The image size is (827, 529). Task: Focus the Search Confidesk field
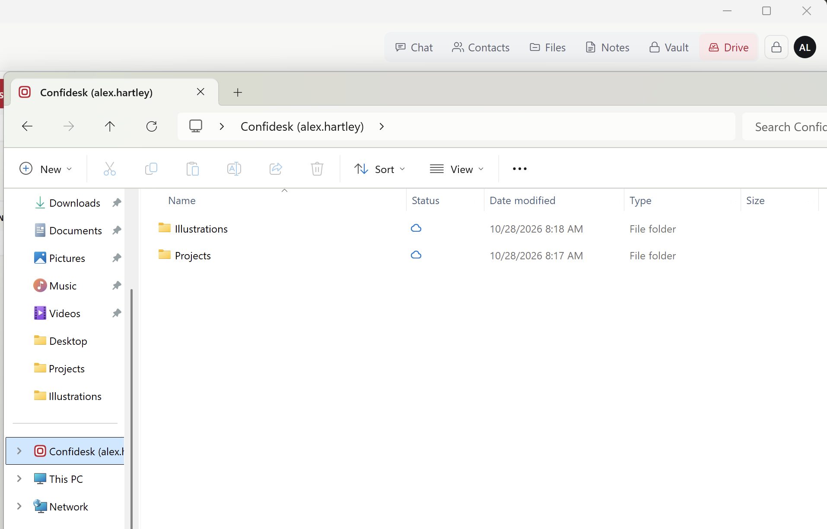[x=785, y=127]
